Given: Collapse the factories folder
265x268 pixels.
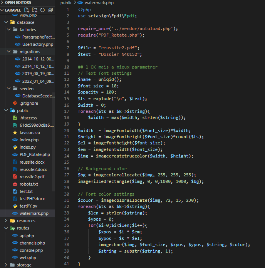Looking at the screenshot, I should click(9, 30).
